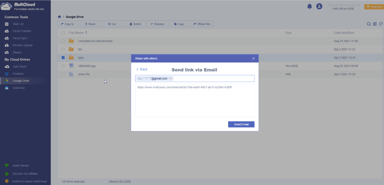Click the Send Email button
The image size is (384, 185).
coord(241,124)
